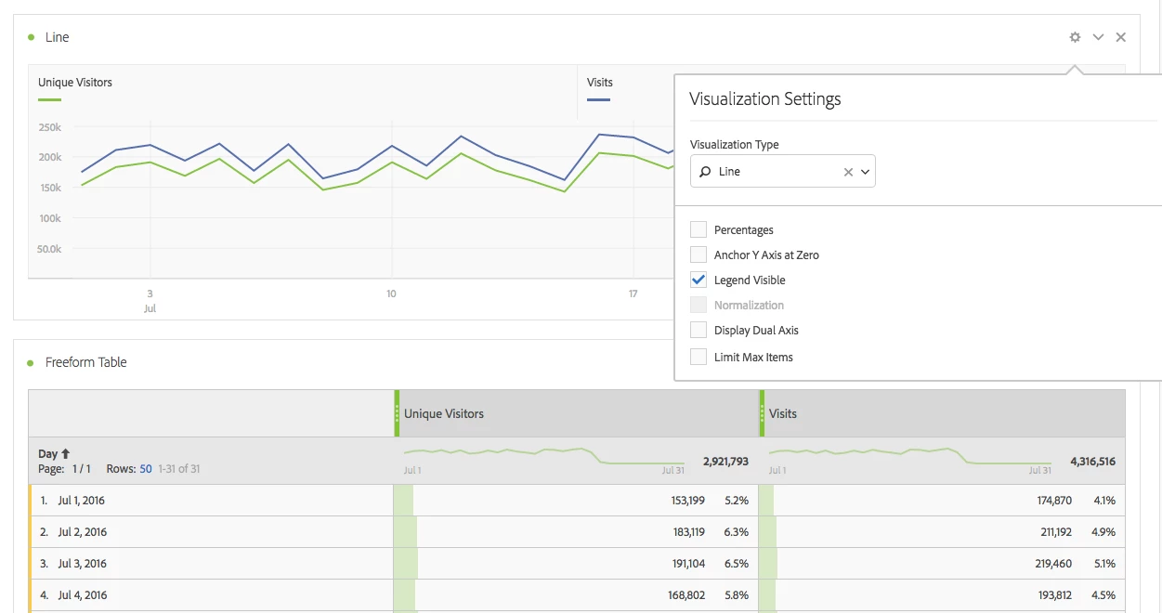Enable Anchor Y Axis at Zero

pyautogui.click(x=699, y=254)
